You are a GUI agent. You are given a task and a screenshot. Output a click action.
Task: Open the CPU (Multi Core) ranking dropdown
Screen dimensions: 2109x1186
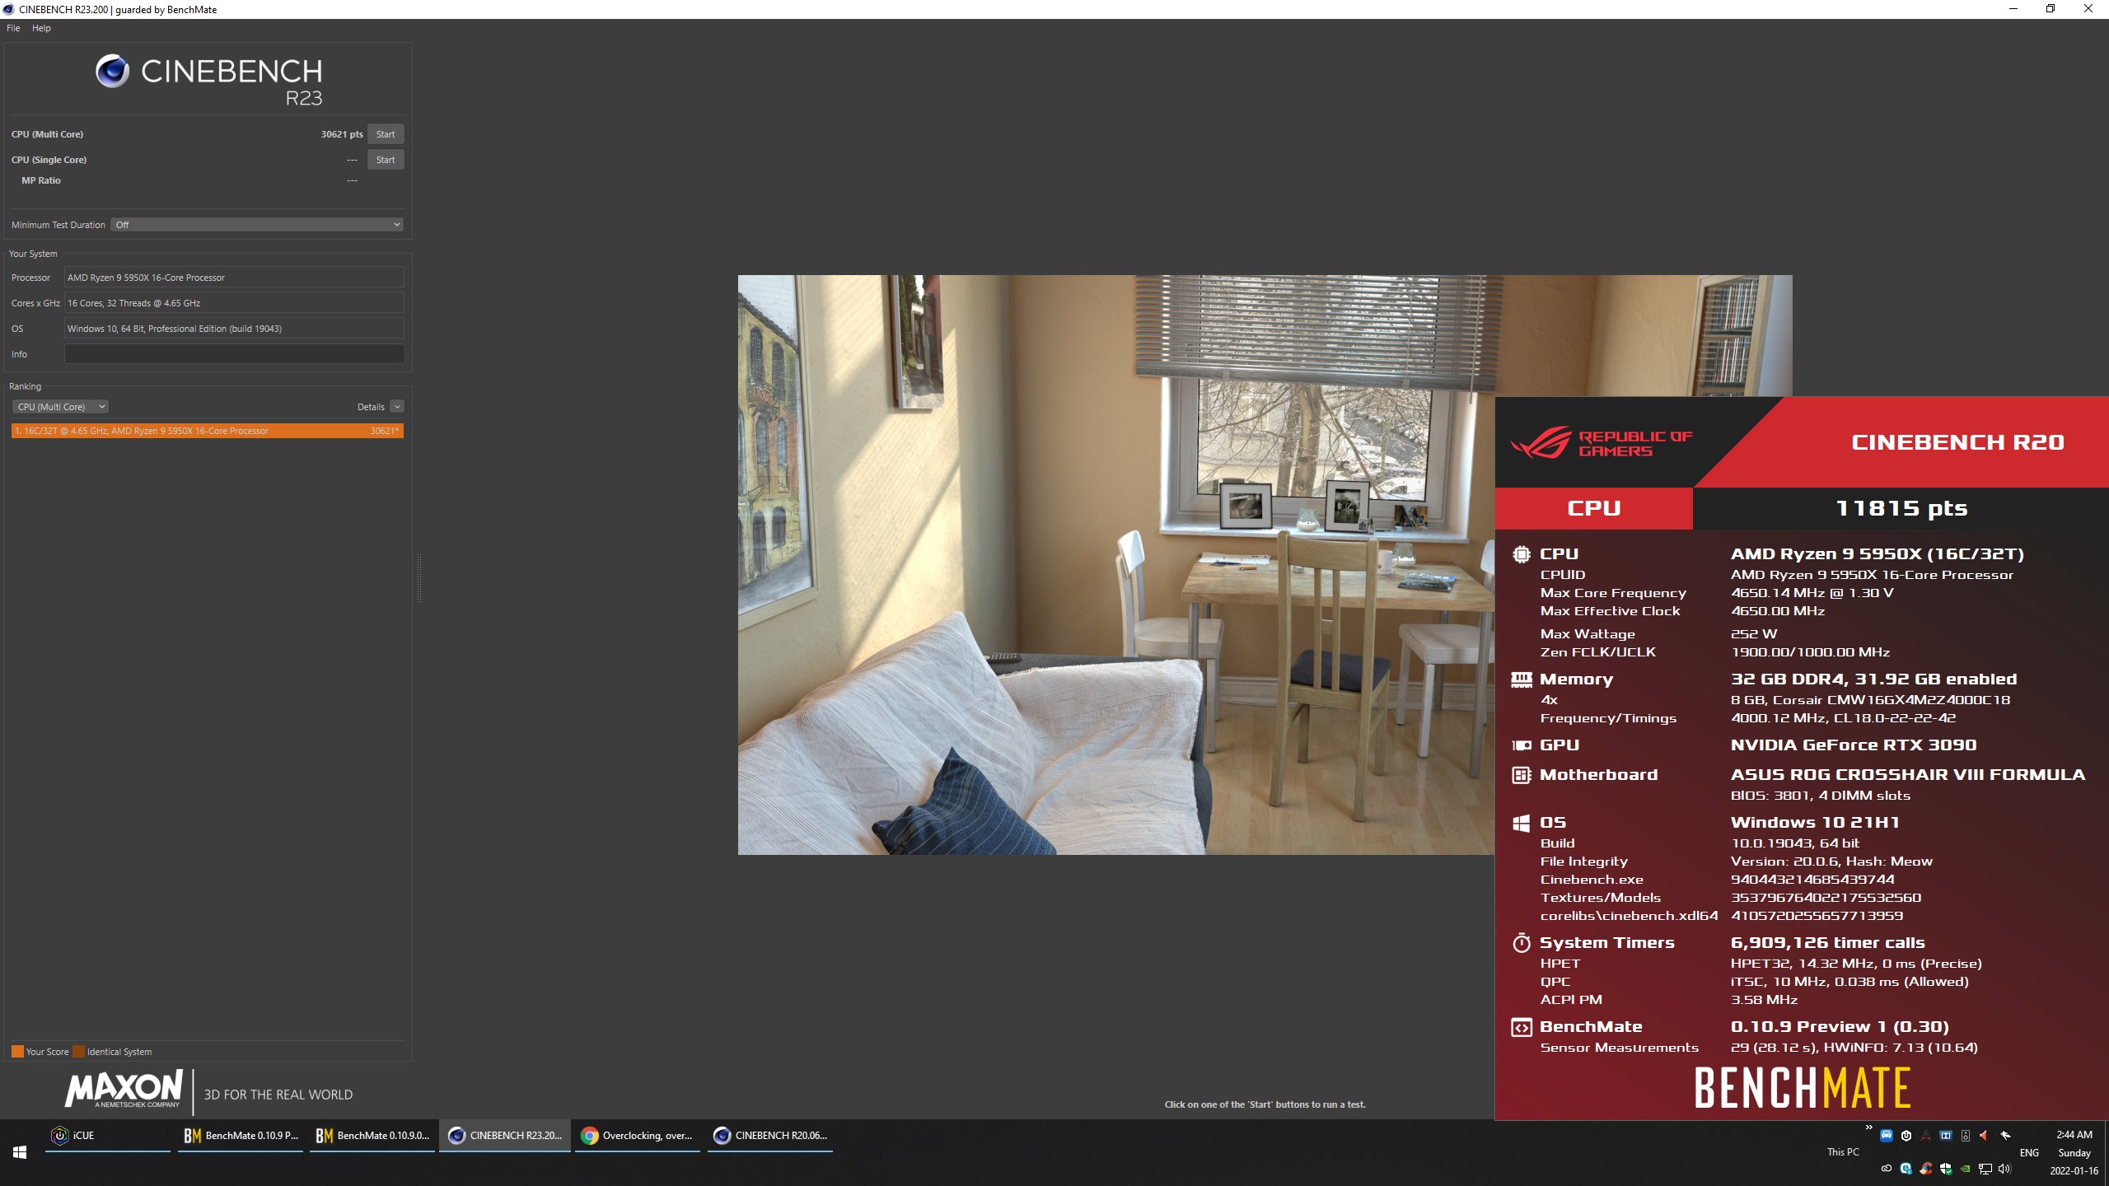click(x=60, y=407)
